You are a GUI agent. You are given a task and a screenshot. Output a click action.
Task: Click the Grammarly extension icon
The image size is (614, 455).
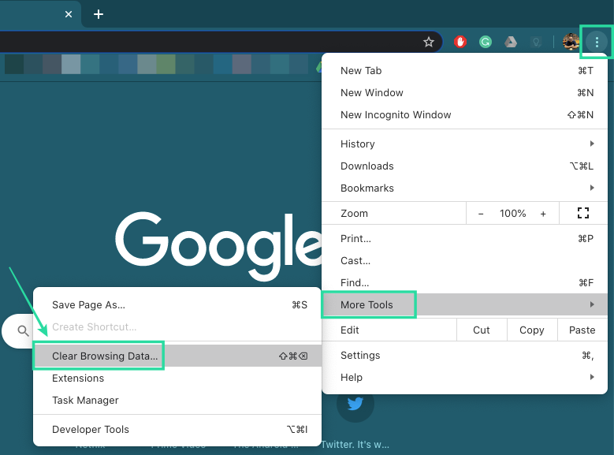click(x=486, y=43)
